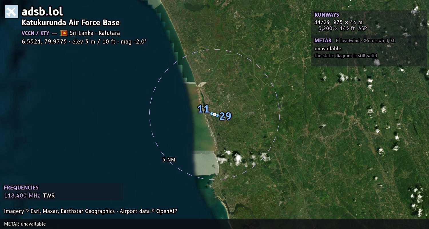Select the white airport center dot on the runway
This screenshot has height=229, width=429.
214,114
